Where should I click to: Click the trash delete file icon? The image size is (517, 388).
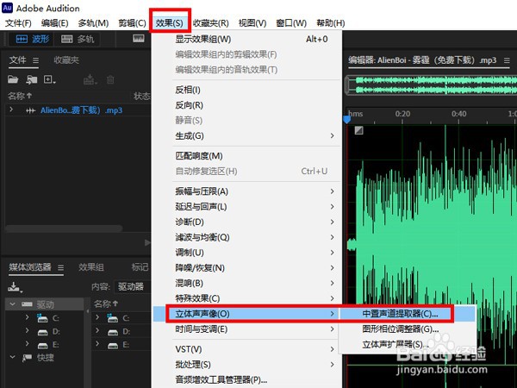[x=110, y=79]
